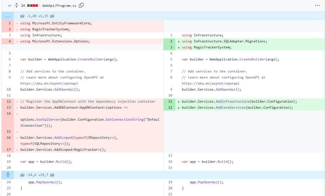Click deleted line number 1 in left pane
325x196 pixels.
tap(10, 23)
